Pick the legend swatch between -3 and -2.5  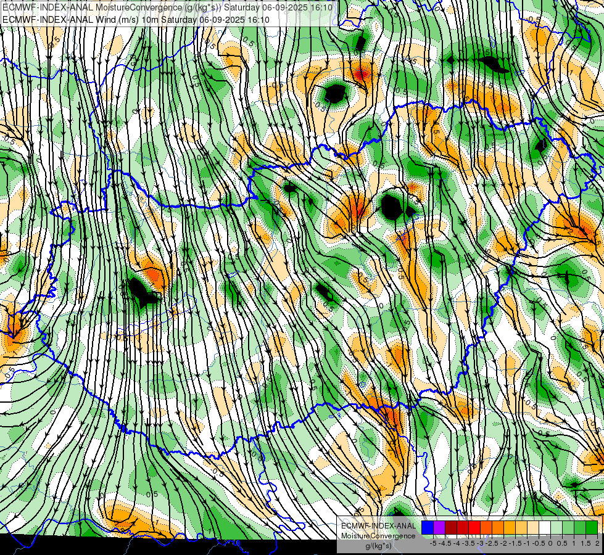point(486,527)
